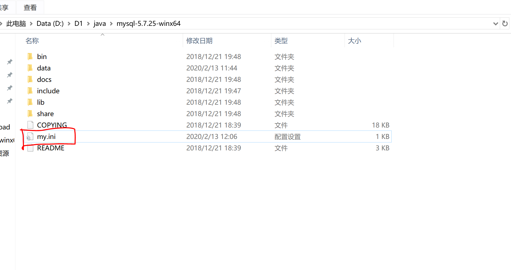Navigate to the D1 folder via breadcrumb
The image size is (511, 270).
click(78, 23)
